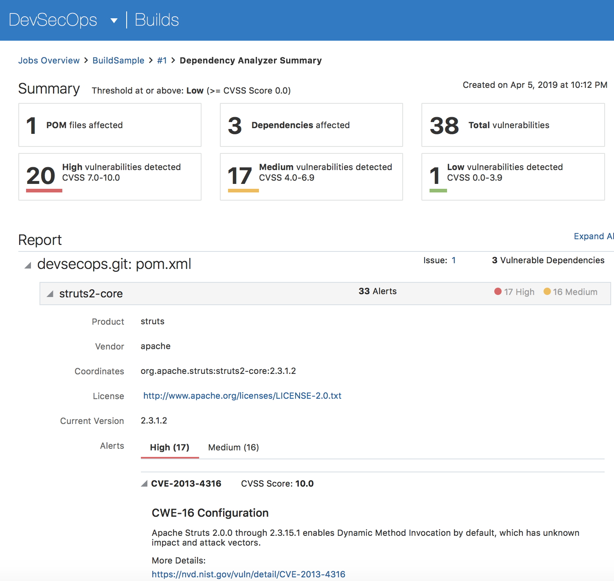
Task: Click the Medium vulnerabilities detected card
Action: click(x=311, y=177)
